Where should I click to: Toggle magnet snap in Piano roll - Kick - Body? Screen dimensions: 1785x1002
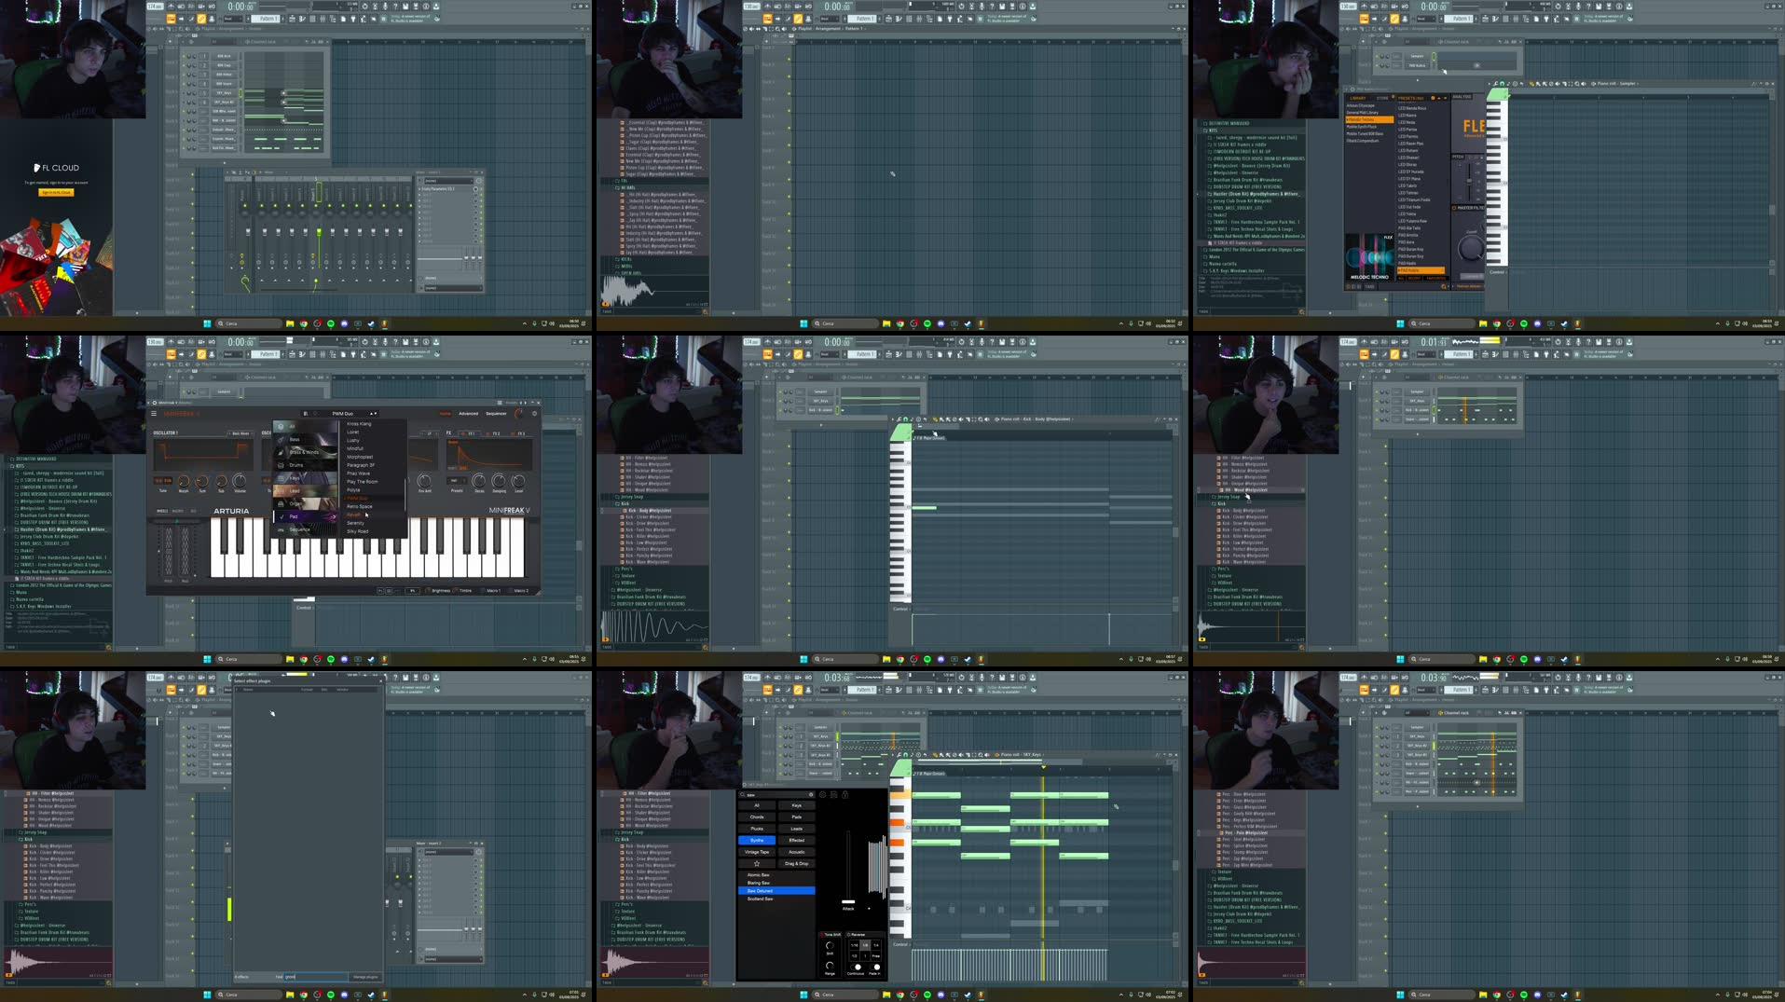click(905, 419)
